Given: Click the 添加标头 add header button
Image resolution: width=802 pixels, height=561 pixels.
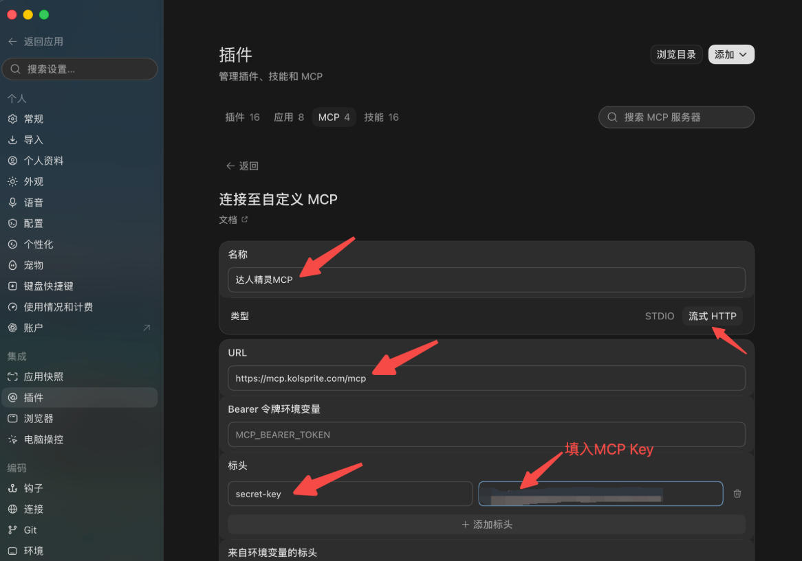Looking at the screenshot, I should pyautogui.click(x=486, y=524).
